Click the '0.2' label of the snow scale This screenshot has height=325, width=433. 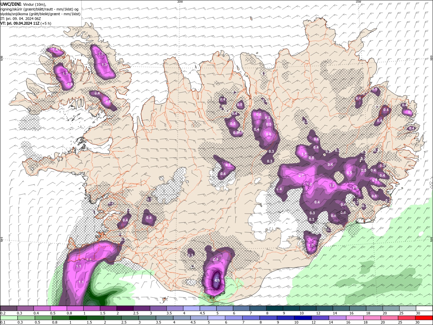(3, 313)
